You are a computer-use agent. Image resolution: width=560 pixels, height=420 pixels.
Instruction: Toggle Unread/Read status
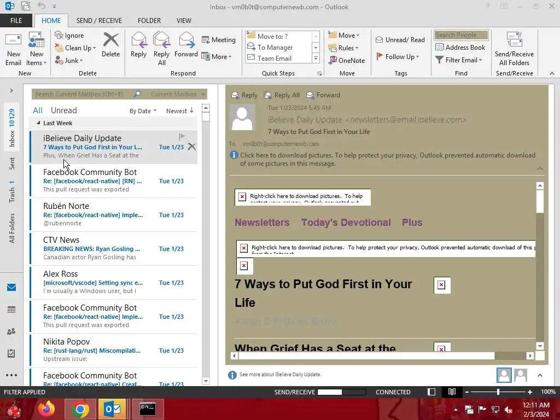pos(400,39)
